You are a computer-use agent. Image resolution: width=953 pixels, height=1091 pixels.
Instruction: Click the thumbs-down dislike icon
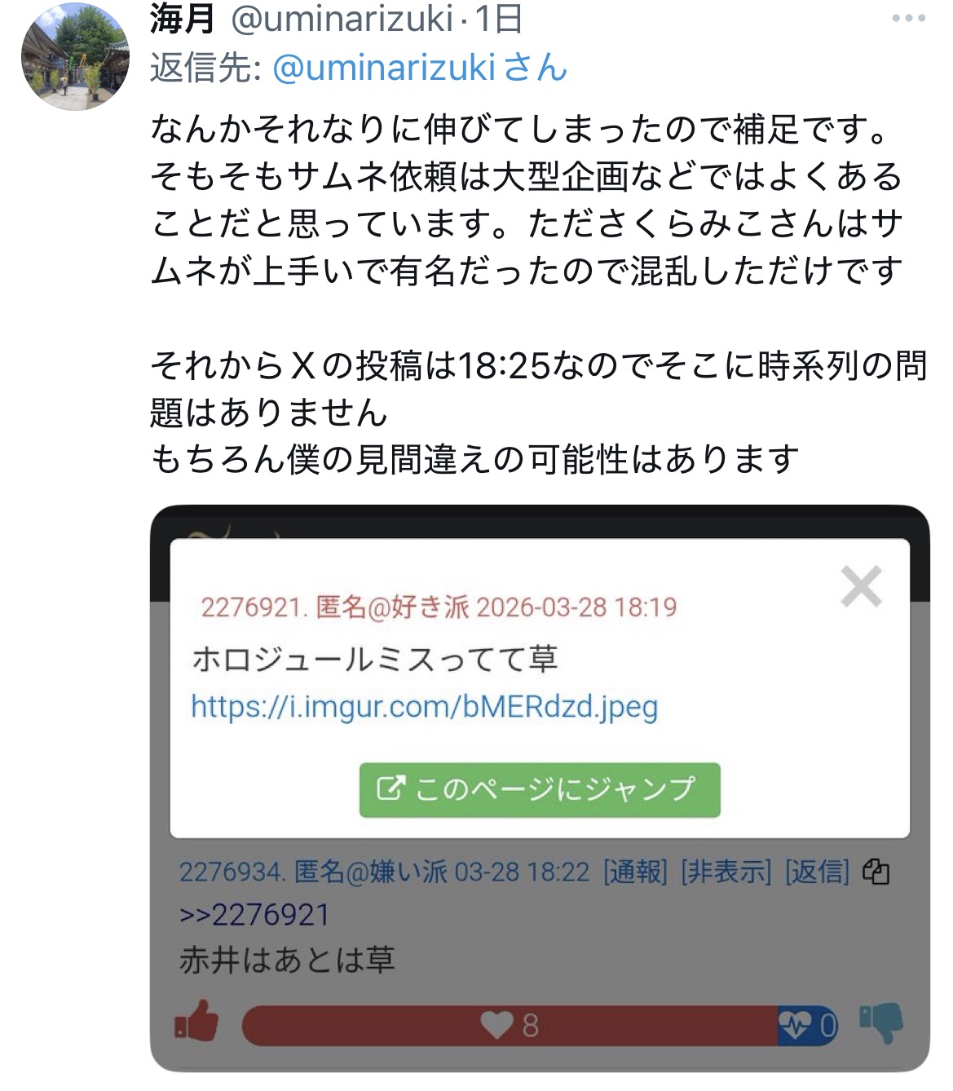pos(882,1023)
